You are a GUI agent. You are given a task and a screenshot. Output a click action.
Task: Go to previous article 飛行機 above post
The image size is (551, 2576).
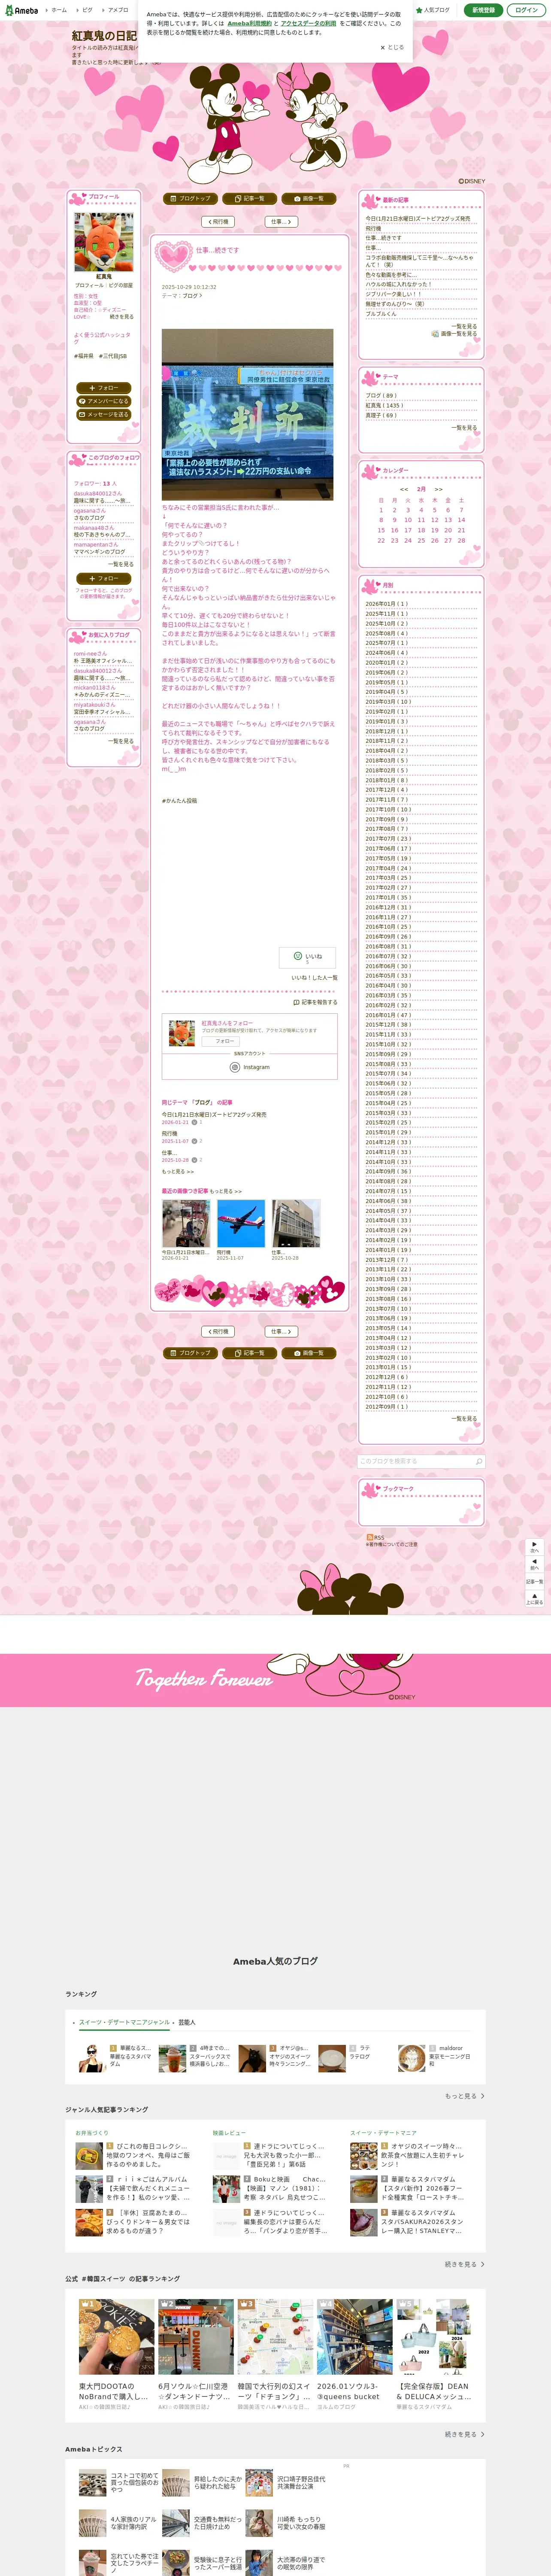coord(219,221)
